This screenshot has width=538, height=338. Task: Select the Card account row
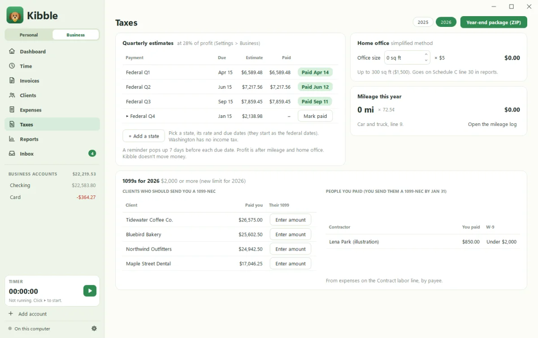(x=52, y=197)
